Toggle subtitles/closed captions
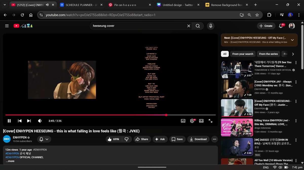The width and height of the screenshot is (304, 170). point(183,121)
